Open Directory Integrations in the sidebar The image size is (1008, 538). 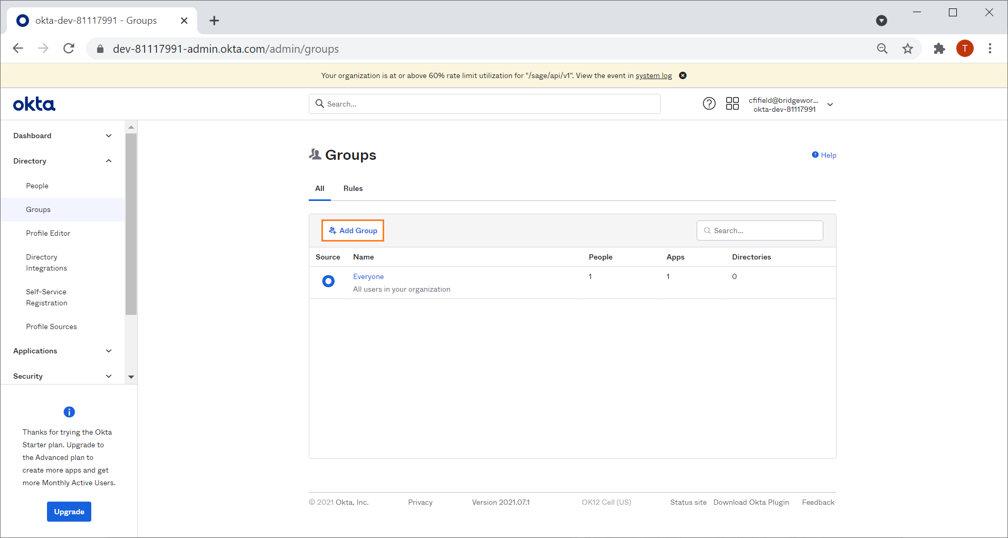46,263
